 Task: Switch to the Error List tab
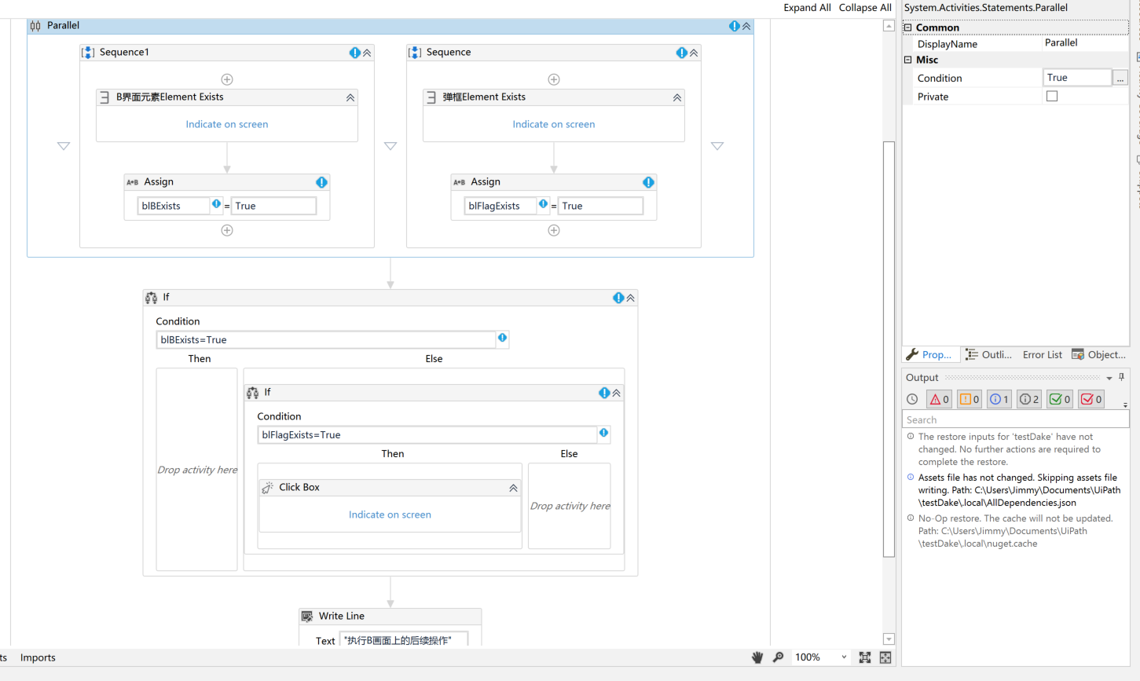point(1042,354)
